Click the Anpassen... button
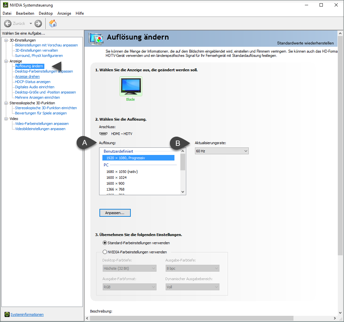The image size is (344, 322). pos(115,213)
